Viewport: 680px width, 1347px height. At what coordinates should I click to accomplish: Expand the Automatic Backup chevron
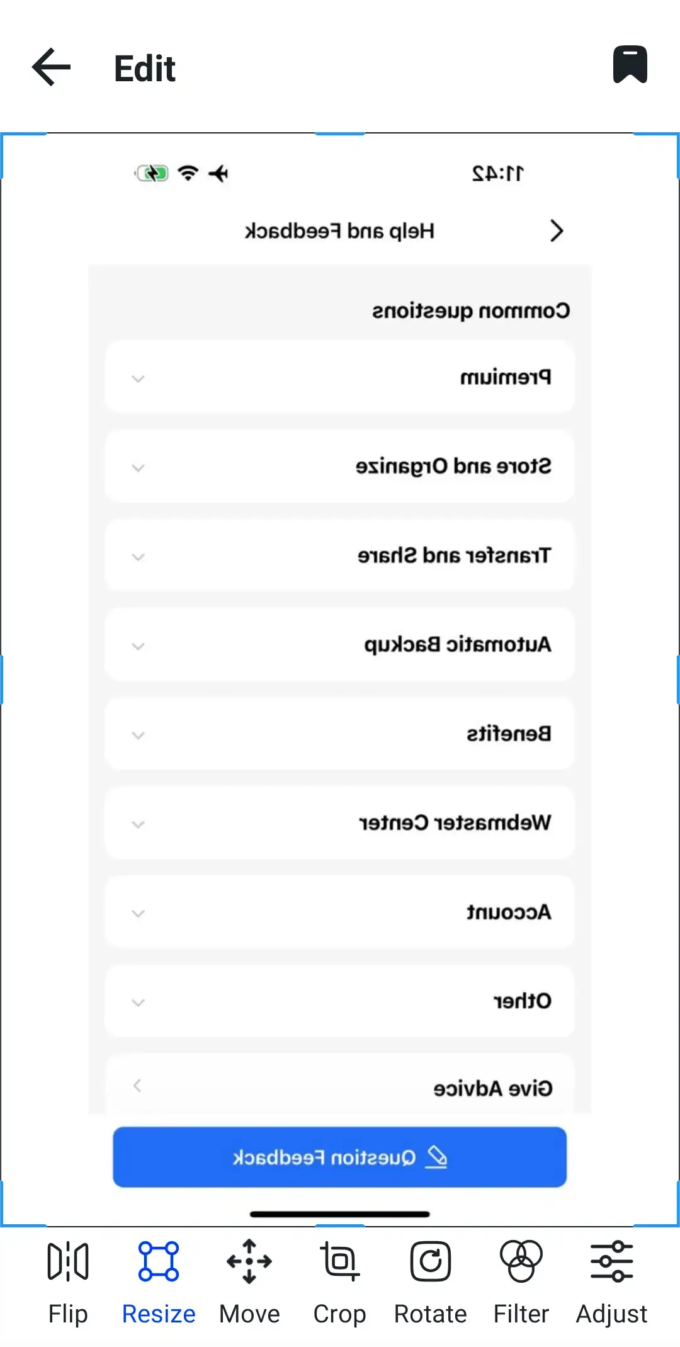(138, 645)
